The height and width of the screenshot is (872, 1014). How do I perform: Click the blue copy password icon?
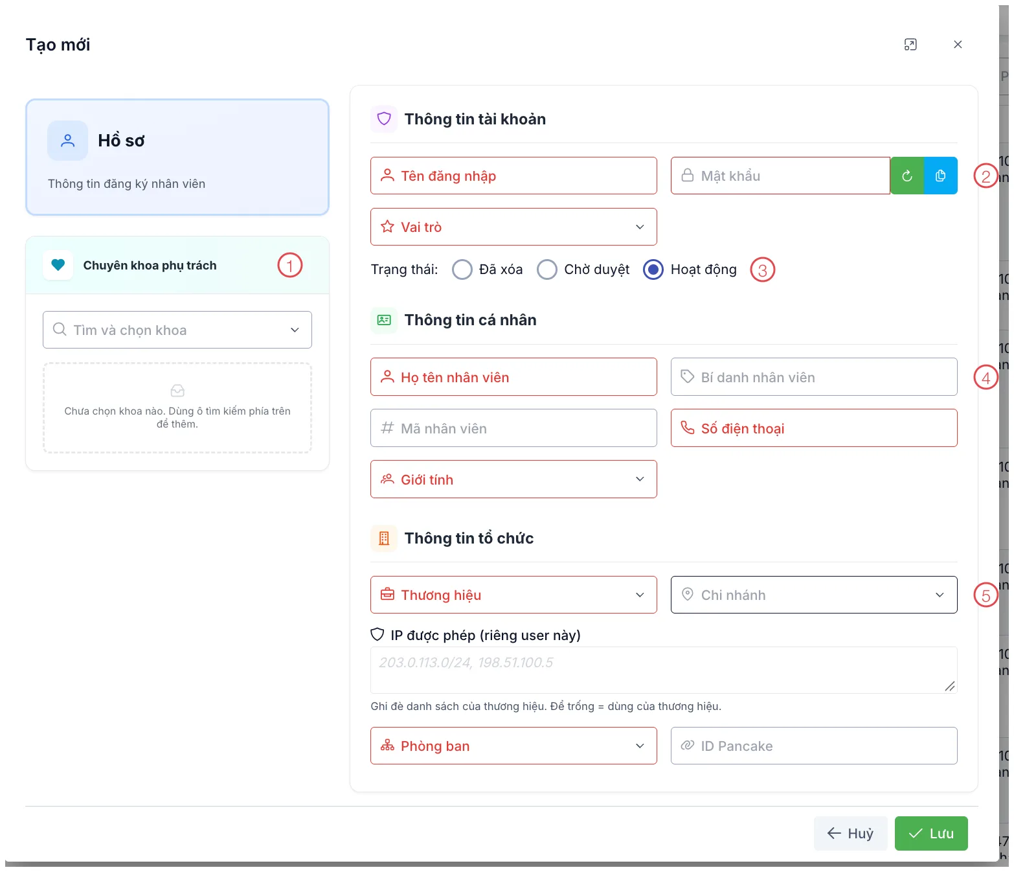[x=941, y=176]
